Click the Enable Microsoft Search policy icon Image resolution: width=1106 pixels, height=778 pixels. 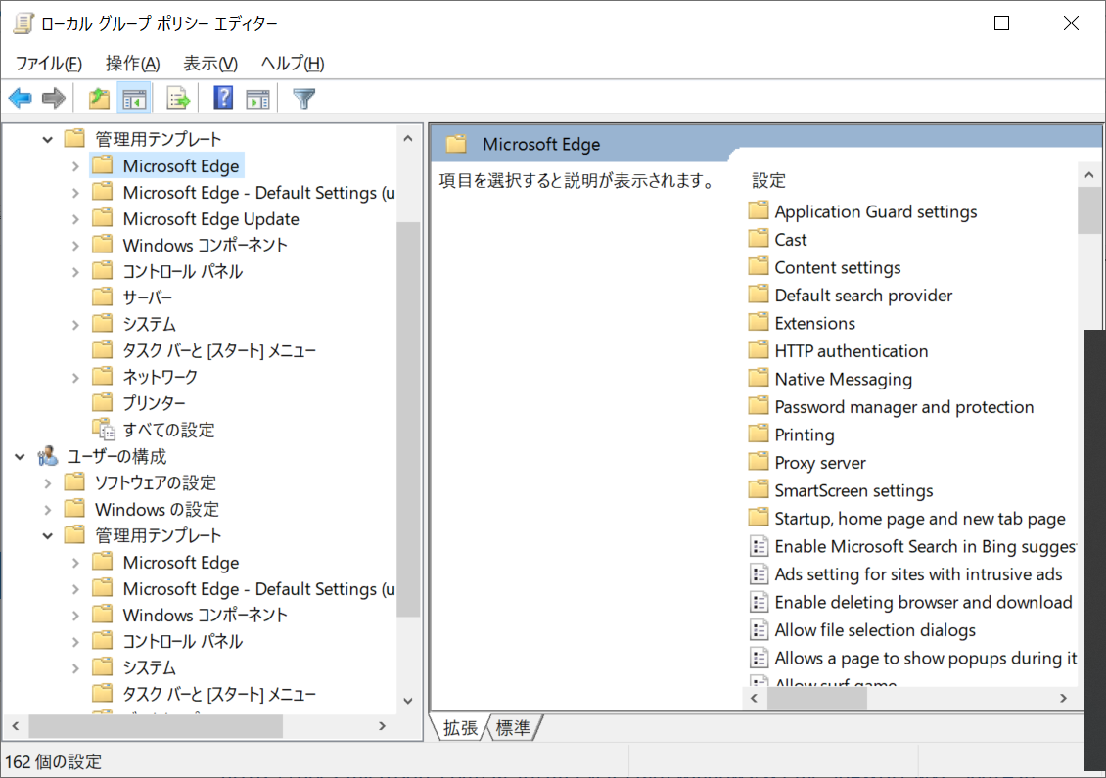coord(759,546)
